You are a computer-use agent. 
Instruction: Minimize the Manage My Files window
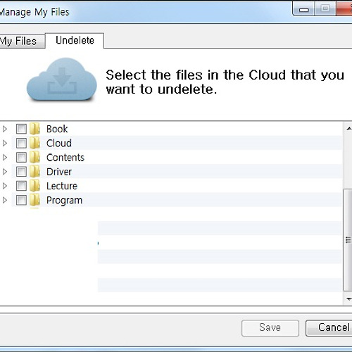pos(303,9)
